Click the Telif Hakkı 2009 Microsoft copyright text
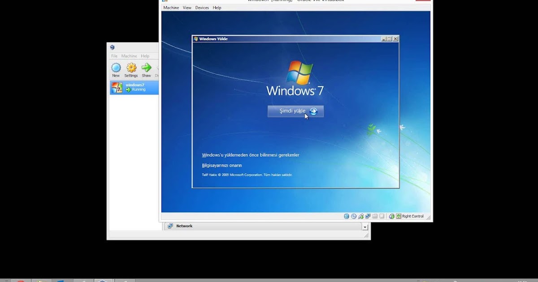The image size is (538, 282). point(247,175)
